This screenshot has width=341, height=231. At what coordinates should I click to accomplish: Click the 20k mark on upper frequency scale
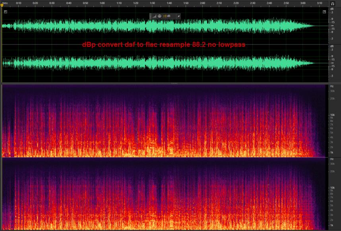tap(331, 99)
